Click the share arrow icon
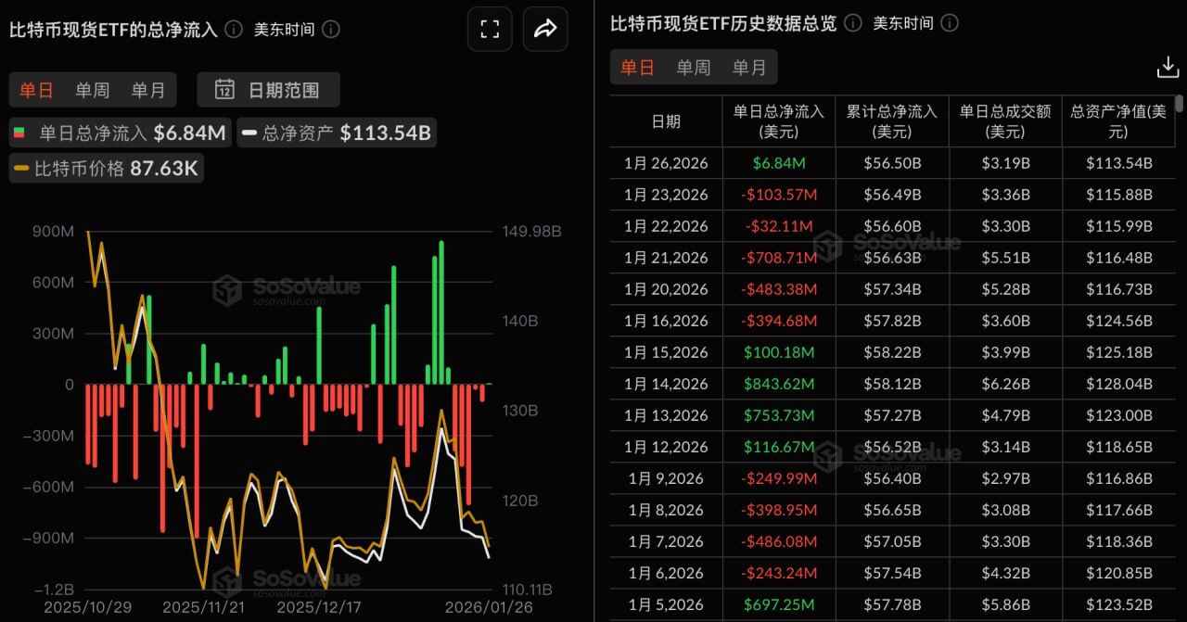This screenshot has height=622, width=1187. click(x=545, y=29)
